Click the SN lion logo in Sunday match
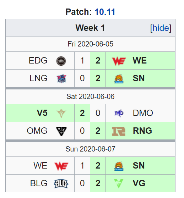 click(x=119, y=166)
